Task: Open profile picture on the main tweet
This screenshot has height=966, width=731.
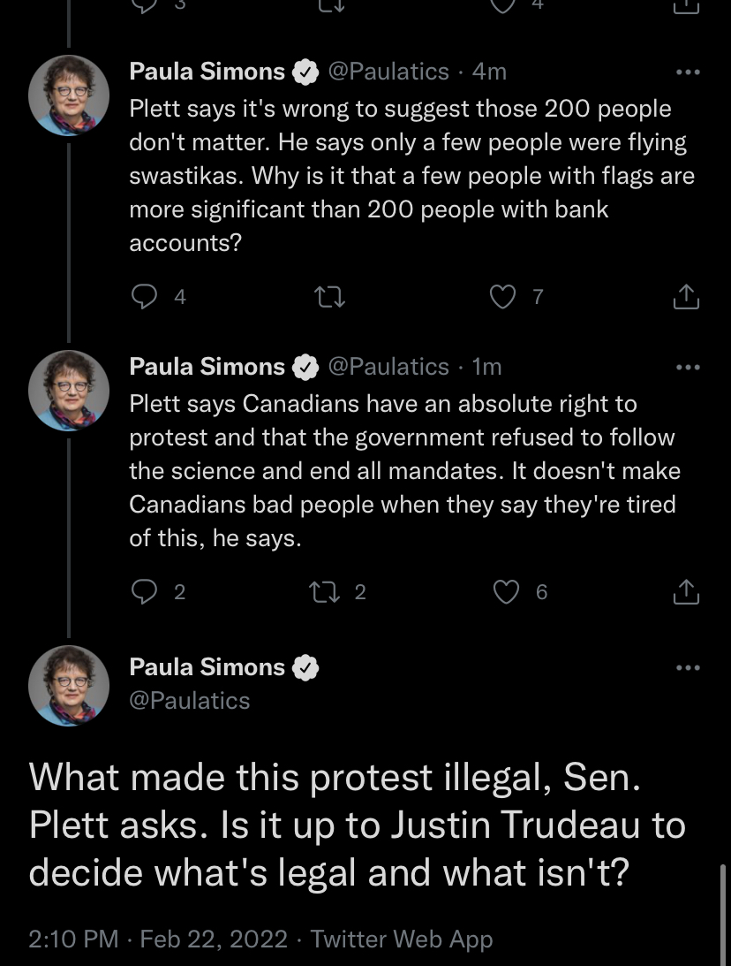Action: tap(69, 685)
